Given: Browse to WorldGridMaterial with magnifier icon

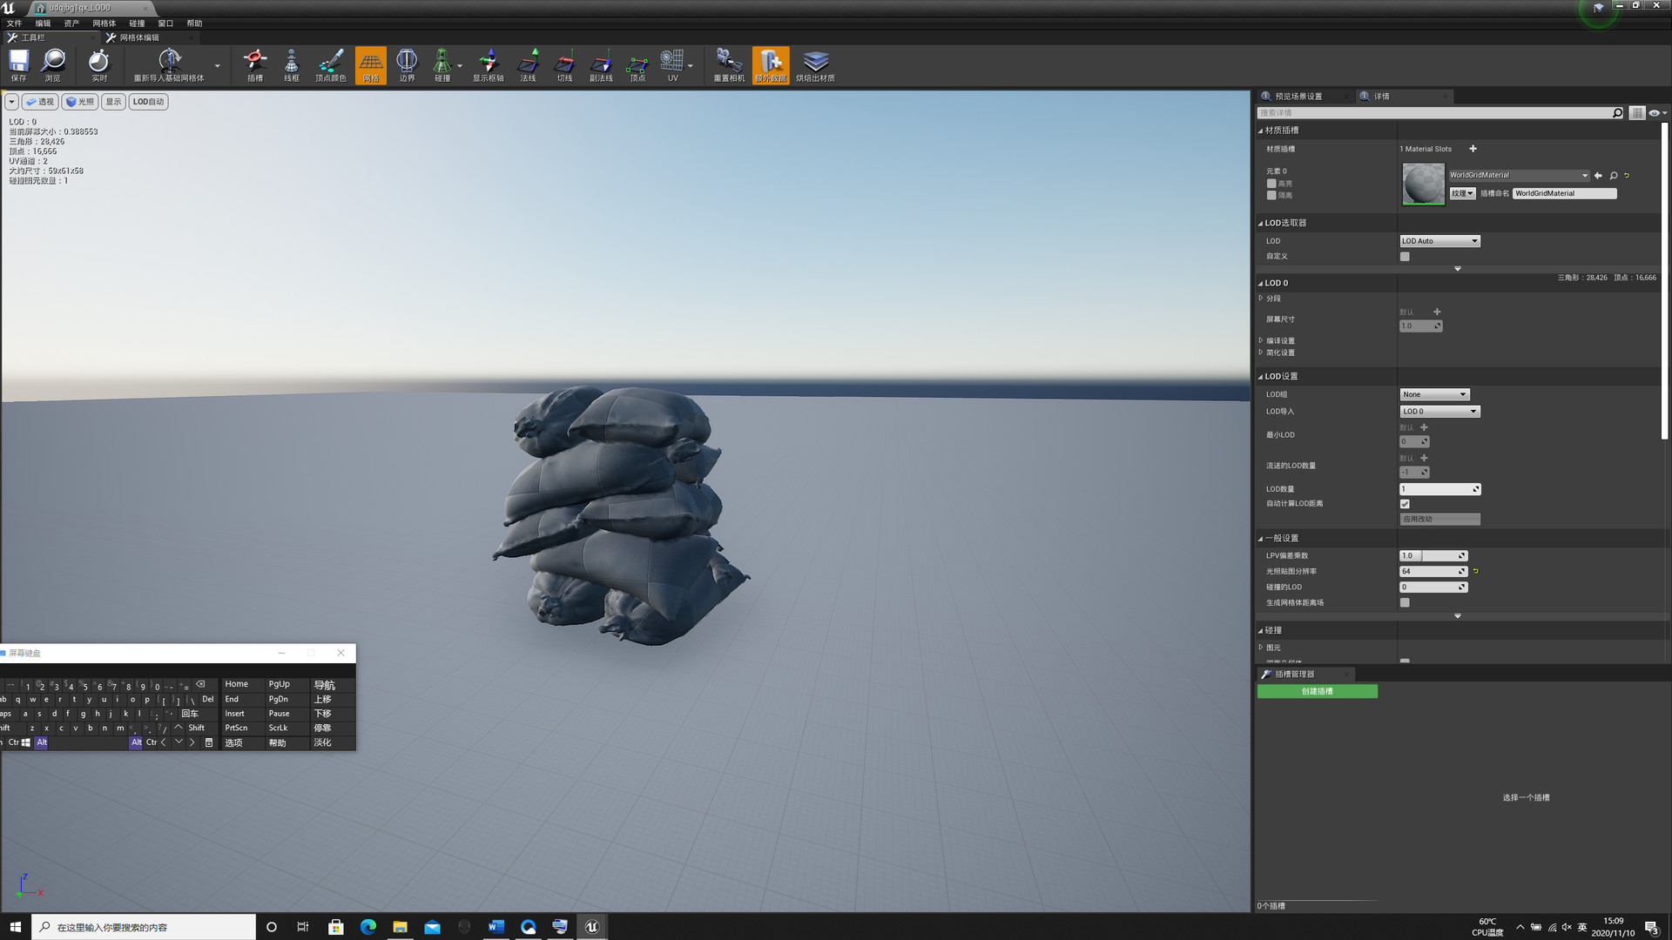Looking at the screenshot, I should pyautogui.click(x=1614, y=176).
